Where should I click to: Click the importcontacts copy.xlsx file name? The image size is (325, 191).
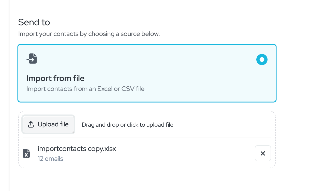(77, 149)
